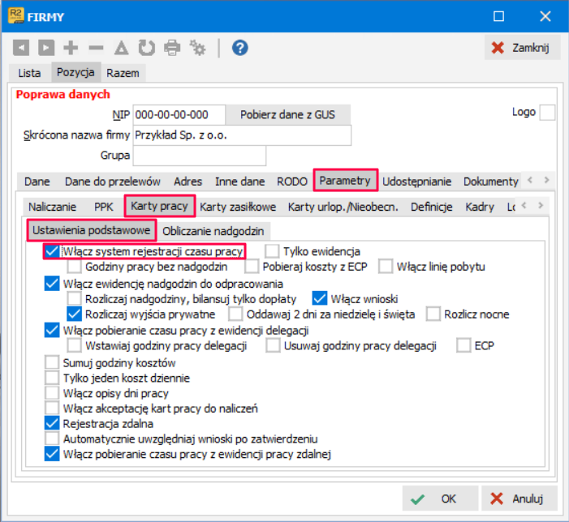Image resolution: width=569 pixels, height=522 pixels.
Task: Open the Kadry sub-tab
Action: [480, 207]
